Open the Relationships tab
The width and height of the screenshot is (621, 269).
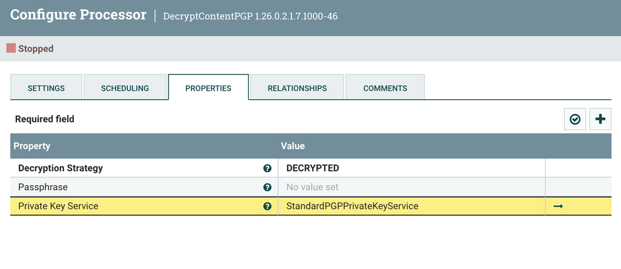(297, 87)
